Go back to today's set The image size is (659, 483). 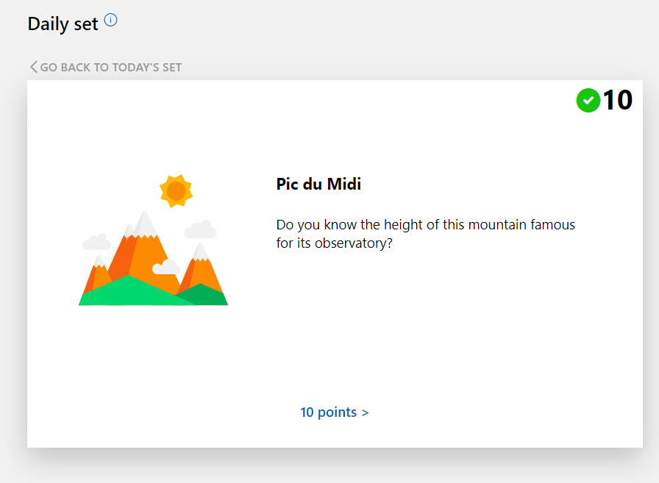pos(105,67)
